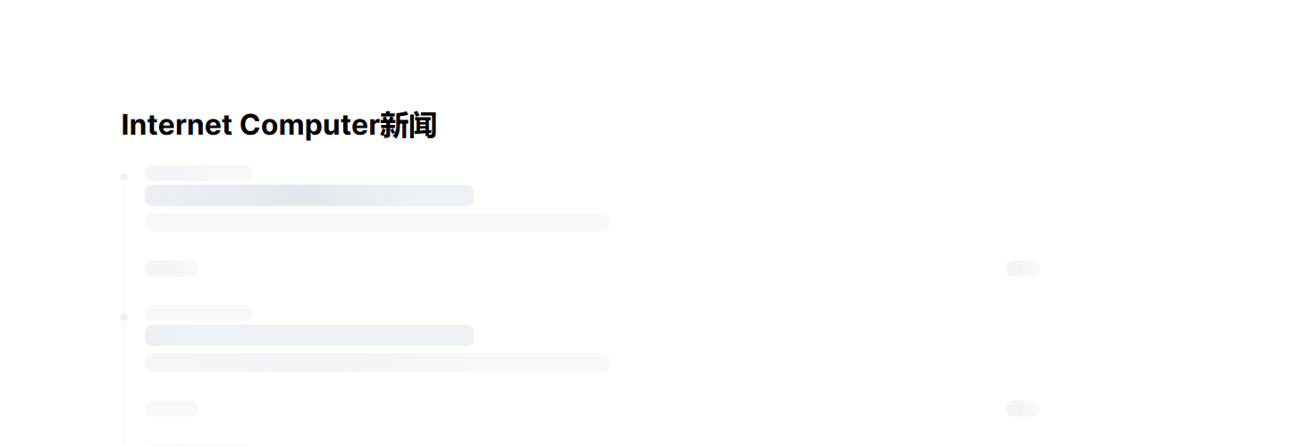Image resolution: width=1296 pixels, height=446 pixels.
Task: Click third news item's placeholder at bottom edge
Action: pos(195,444)
